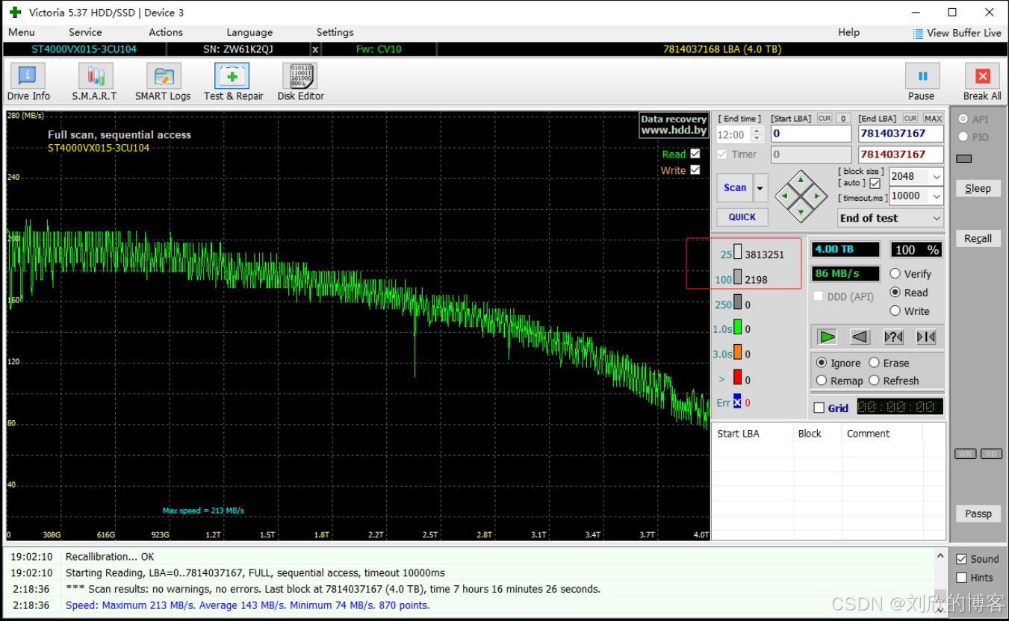Image resolution: width=1009 pixels, height=621 pixels.
Task: Click the Recall button
Action: pyautogui.click(x=978, y=239)
